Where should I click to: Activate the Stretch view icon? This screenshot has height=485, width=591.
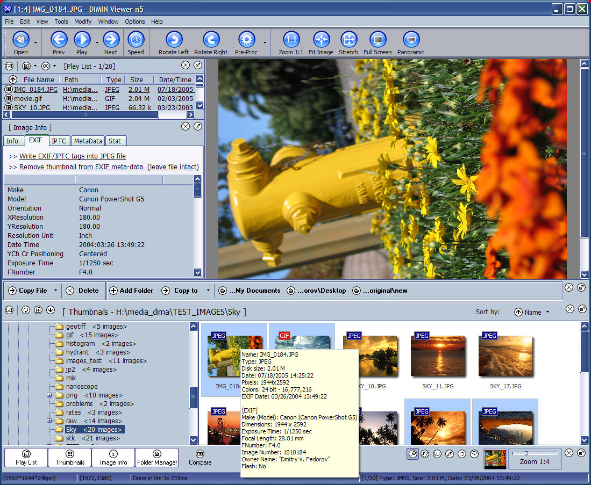(x=348, y=39)
